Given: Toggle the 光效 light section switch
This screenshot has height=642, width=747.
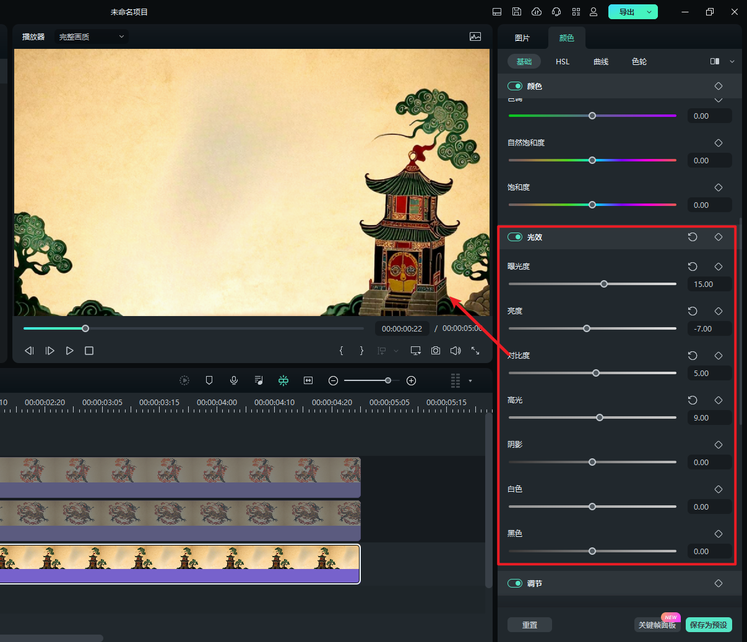Looking at the screenshot, I should click(515, 237).
